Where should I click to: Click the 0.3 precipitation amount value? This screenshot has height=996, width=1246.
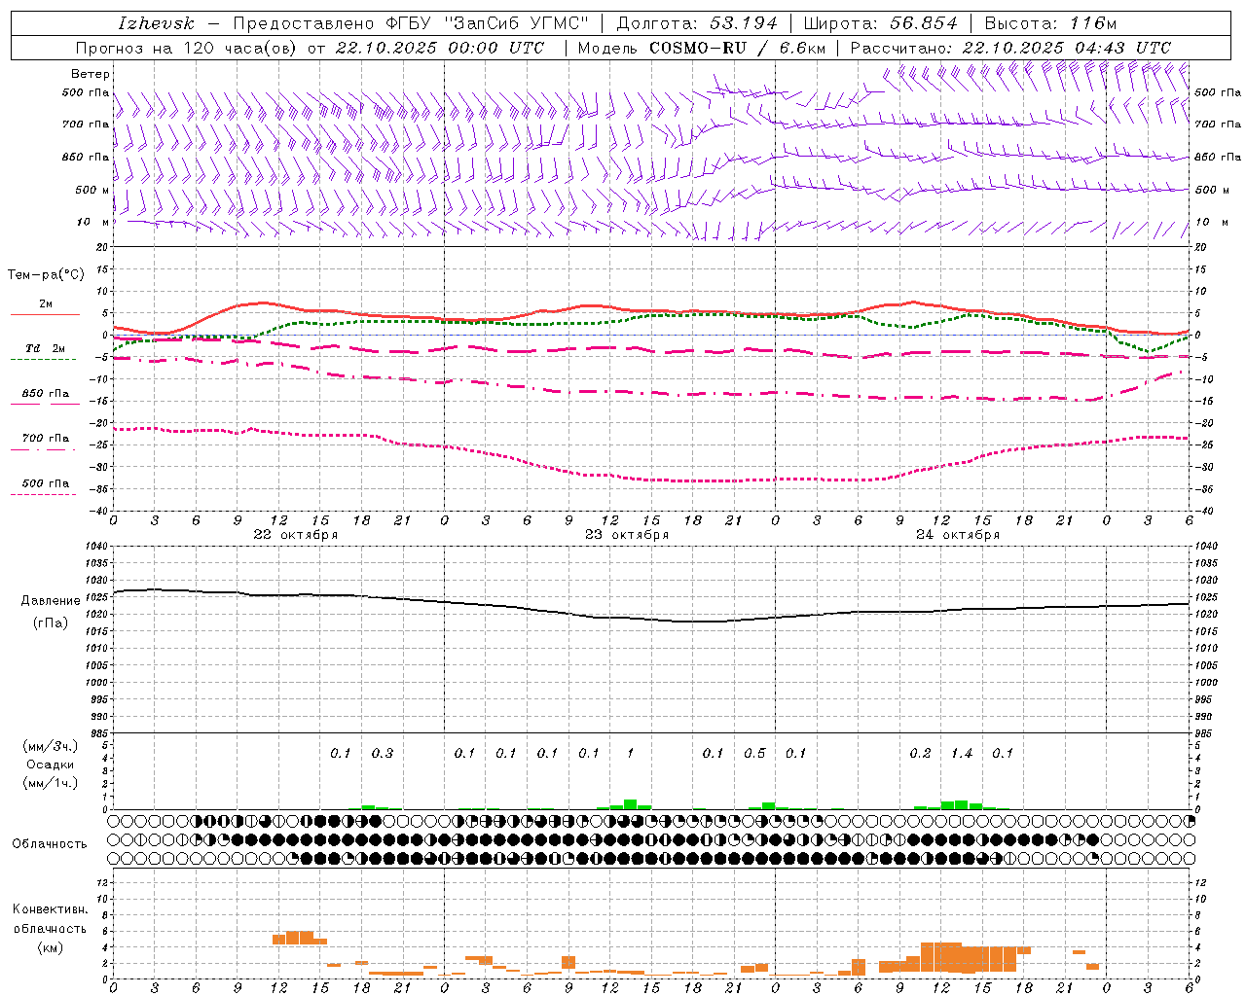click(x=383, y=754)
